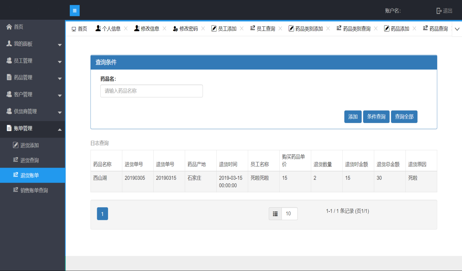Viewport: 462px width, 271px height.
Task: Click the monitor icon on the 首页 tab
Action: point(74,29)
